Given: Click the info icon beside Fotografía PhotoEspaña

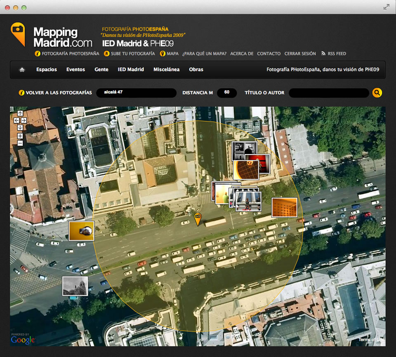Looking at the screenshot, I should pos(38,54).
